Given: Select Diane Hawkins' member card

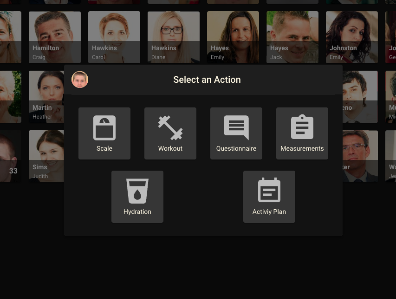Looking at the screenshot, I should (174, 37).
